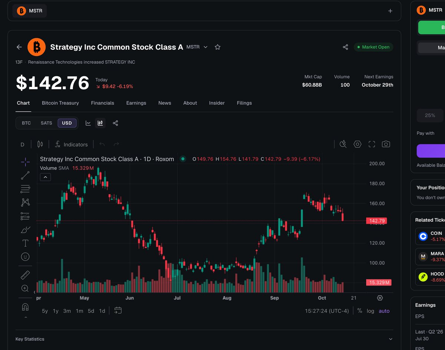
Task: Activate the zoom in tool
Action: coord(25,289)
